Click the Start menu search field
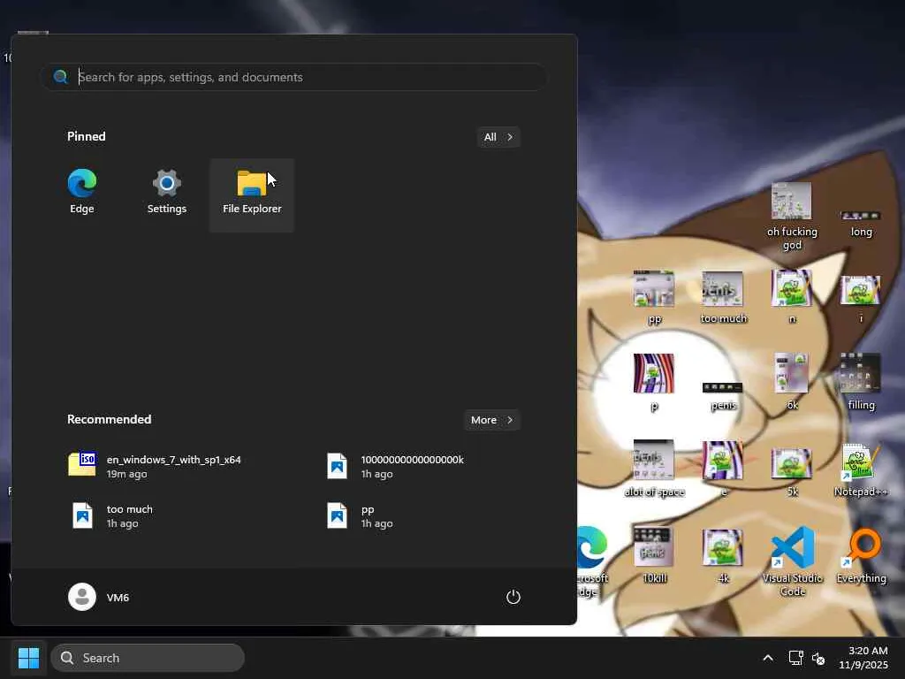 tap(293, 77)
